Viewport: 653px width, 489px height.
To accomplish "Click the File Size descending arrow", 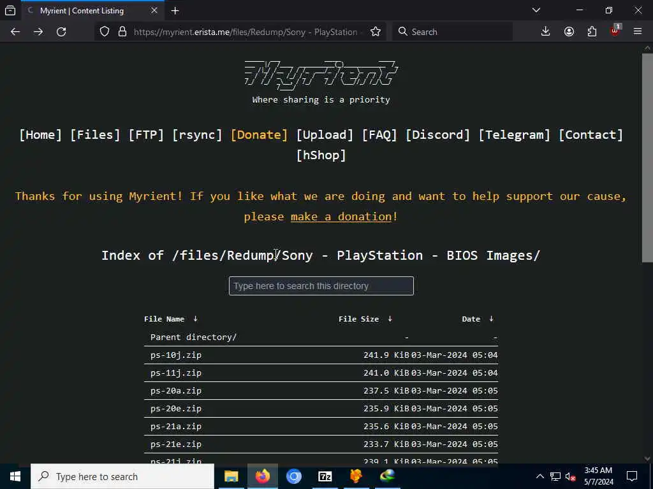I will (x=390, y=319).
